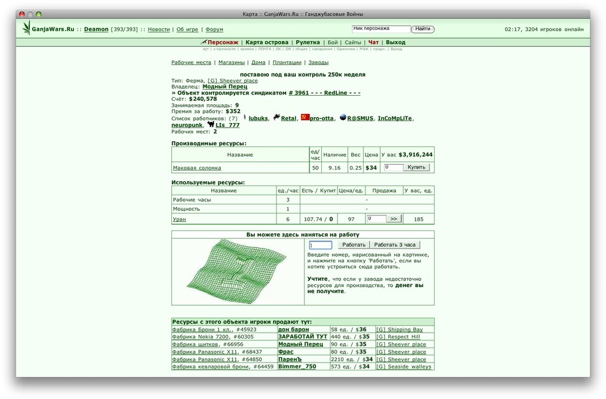
Task: Focus the Ник персонажа search field
Action: tap(381, 29)
